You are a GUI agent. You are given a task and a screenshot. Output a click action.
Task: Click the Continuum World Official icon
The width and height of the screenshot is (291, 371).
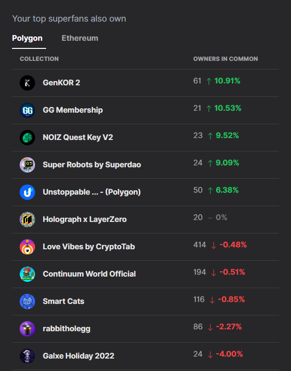point(27,274)
